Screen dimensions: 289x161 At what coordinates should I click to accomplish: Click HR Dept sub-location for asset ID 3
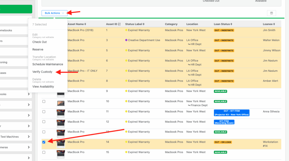196,44
